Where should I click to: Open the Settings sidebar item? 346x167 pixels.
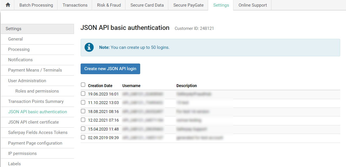coord(13,29)
